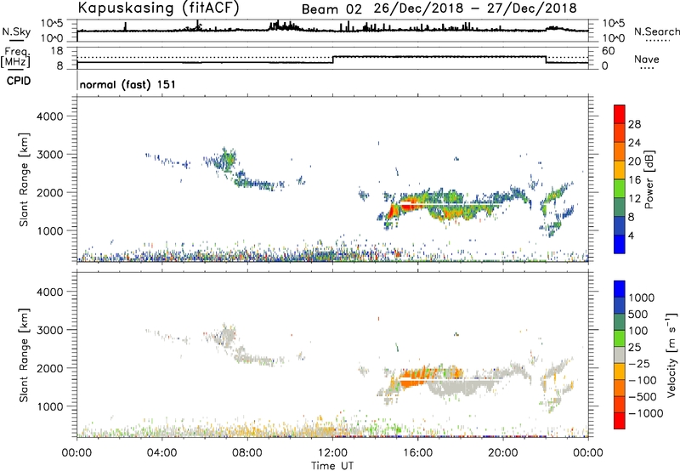Click the 'Beam 02' label in the title
This screenshot has width=680, height=471.
331,9
